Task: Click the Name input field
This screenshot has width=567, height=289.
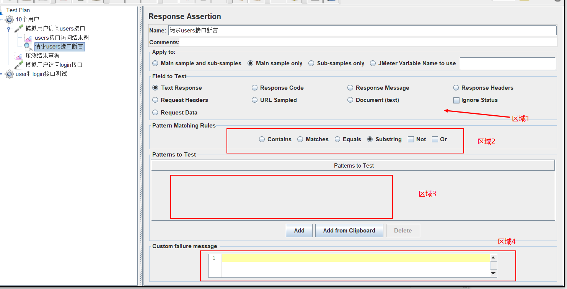Action: coord(362,30)
